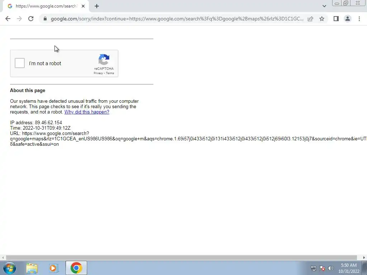Click the reCAPTCHA logo

pos(104,60)
